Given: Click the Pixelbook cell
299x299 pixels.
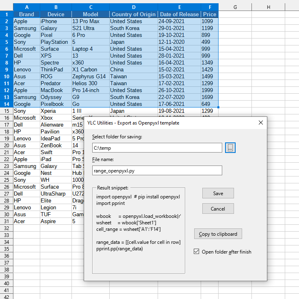Looking at the screenshot, I should [56, 104].
